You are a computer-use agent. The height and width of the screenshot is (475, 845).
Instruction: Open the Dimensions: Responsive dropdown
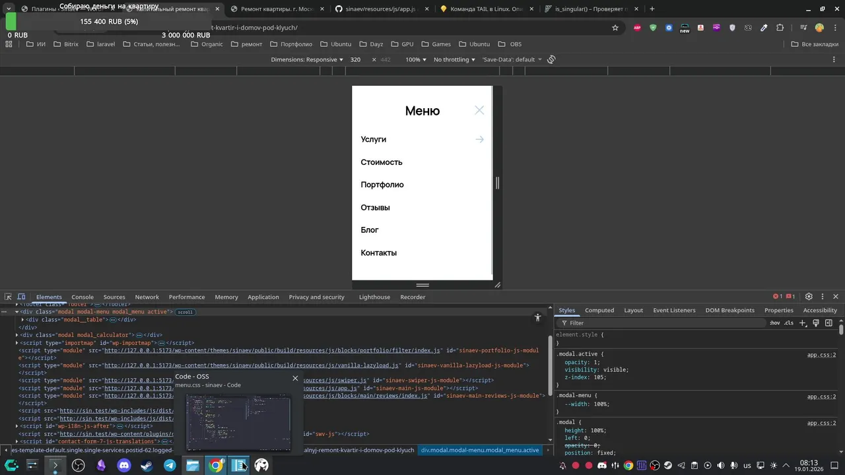307,59
